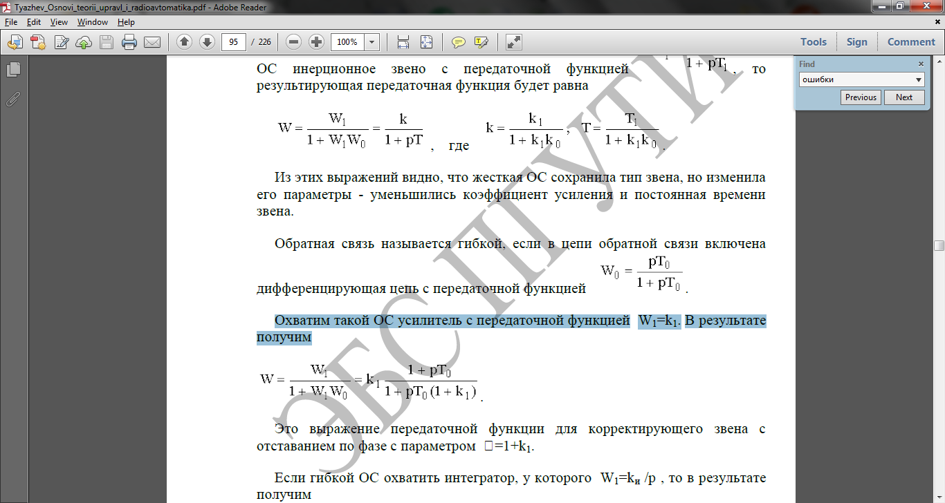Click the zoom out minus button

pos(293,42)
